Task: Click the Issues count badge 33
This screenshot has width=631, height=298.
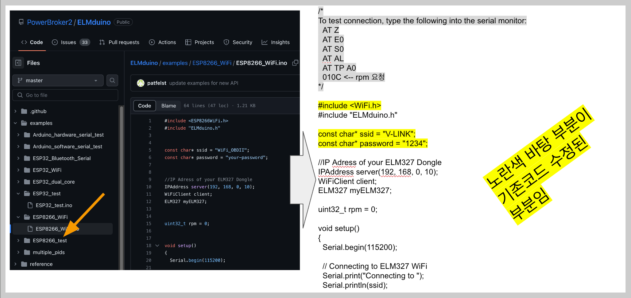Action: pos(85,42)
